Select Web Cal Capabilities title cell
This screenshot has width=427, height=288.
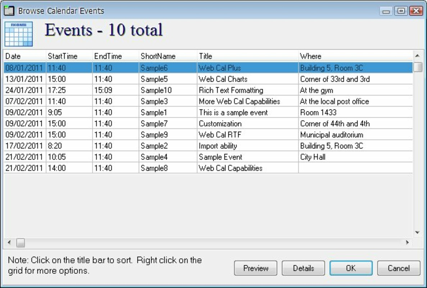[247, 168]
